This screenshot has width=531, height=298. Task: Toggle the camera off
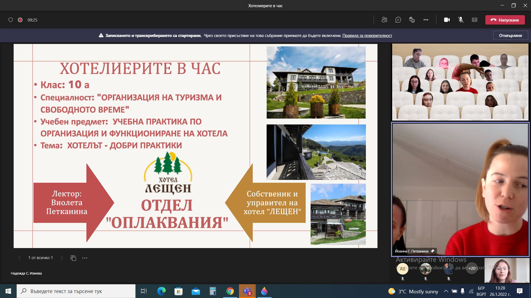(x=447, y=20)
